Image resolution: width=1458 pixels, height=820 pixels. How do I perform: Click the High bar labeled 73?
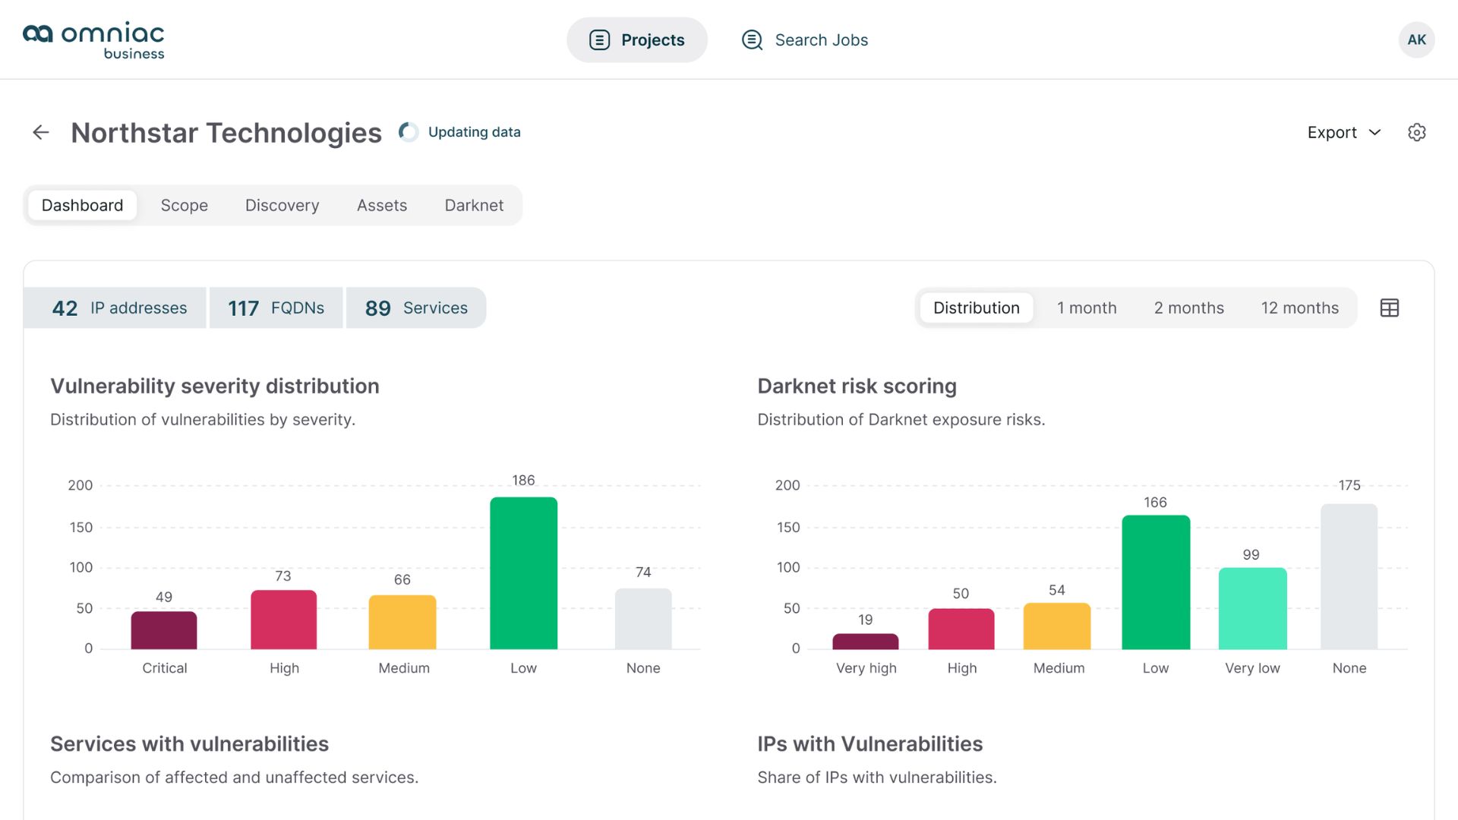click(x=284, y=620)
